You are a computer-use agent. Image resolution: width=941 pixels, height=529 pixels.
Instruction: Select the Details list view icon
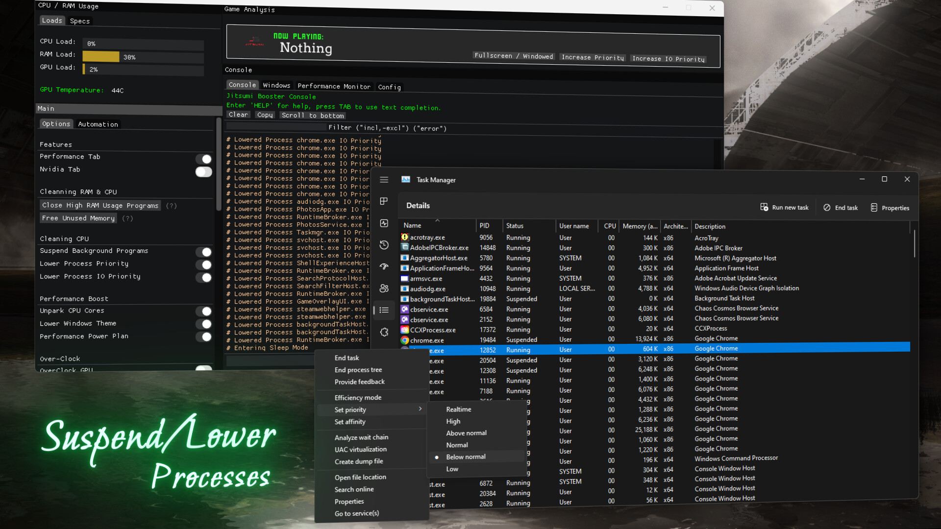coord(384,310)
